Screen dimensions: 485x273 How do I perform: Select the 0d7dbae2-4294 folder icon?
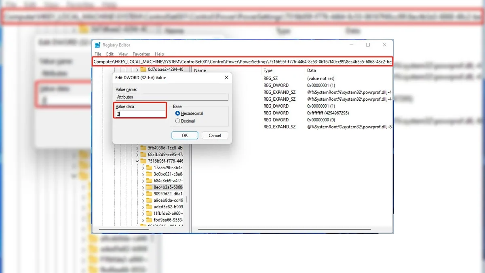click(x=143, y=69)
